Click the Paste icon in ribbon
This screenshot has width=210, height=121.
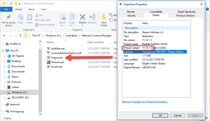point(30,17)
